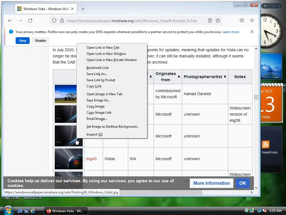This screenshot has width=286, height=215.
Task: Toggle reader view icon in address bar
Action: click(x=210, y=20)
